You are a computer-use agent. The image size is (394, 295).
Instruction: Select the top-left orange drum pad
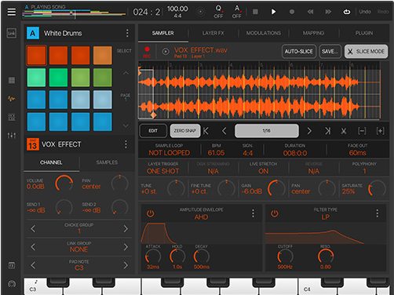[36, 55]
